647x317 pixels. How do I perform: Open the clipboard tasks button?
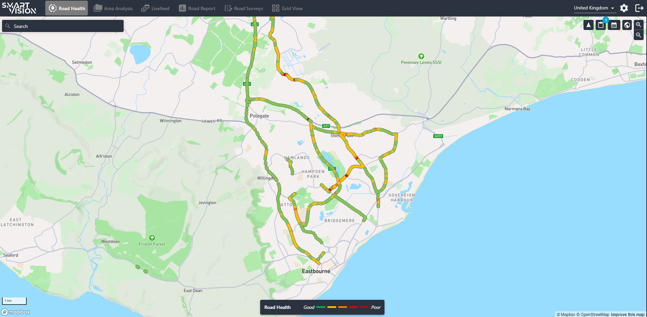coord(601,25)
